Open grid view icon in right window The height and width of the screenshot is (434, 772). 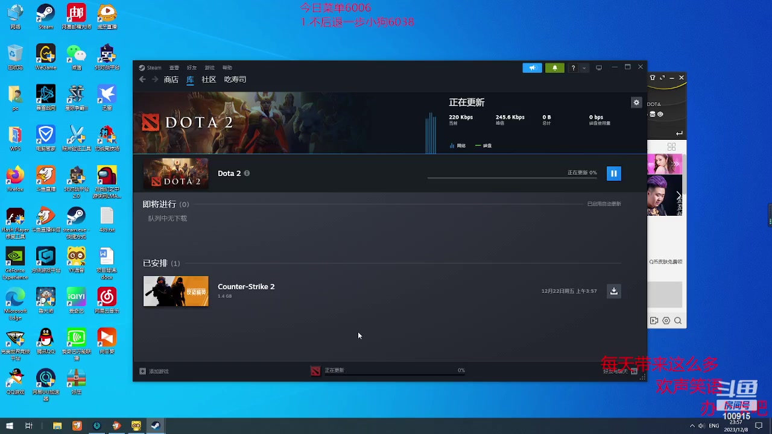coord(672,147)
